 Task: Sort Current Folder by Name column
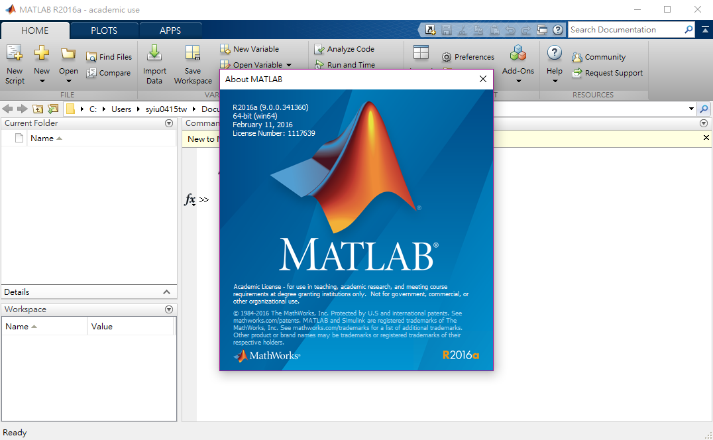click(46, 138)
